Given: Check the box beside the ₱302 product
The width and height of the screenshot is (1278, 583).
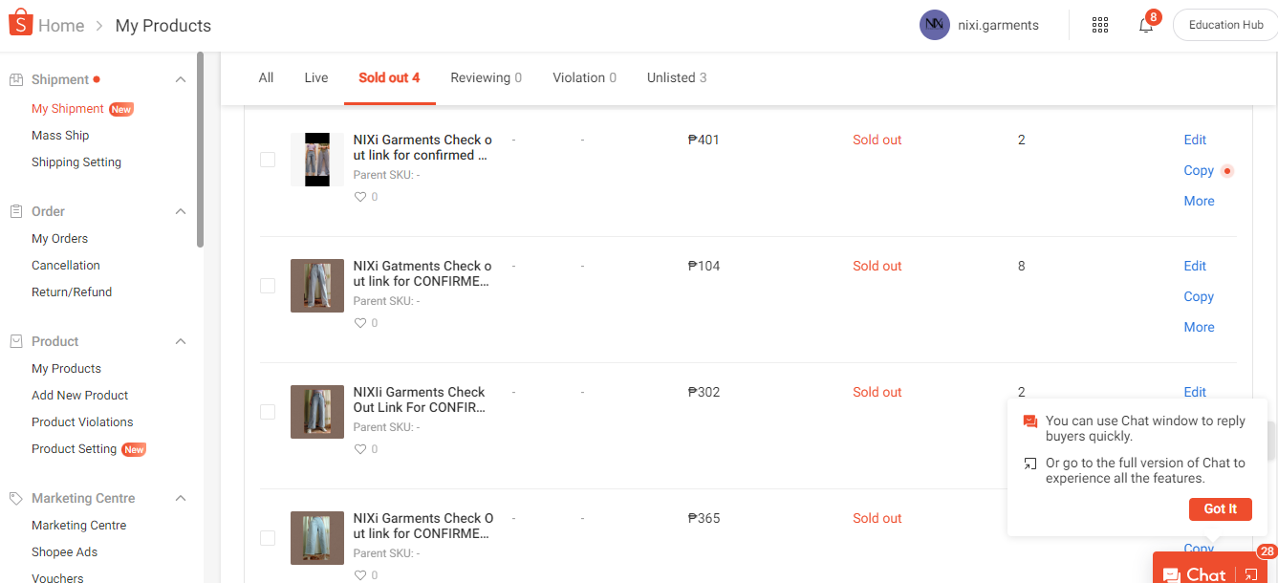Looking at the screenshot, I should (x=268, y=412).
